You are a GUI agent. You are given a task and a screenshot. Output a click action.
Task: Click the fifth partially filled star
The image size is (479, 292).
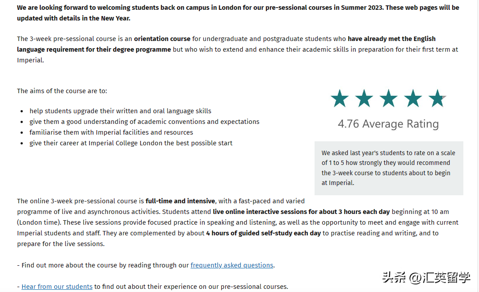(437, 99)
